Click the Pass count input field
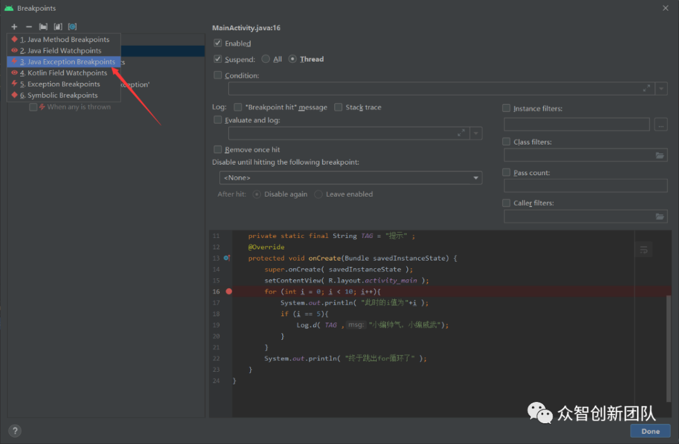 click(x=585, y=186)
